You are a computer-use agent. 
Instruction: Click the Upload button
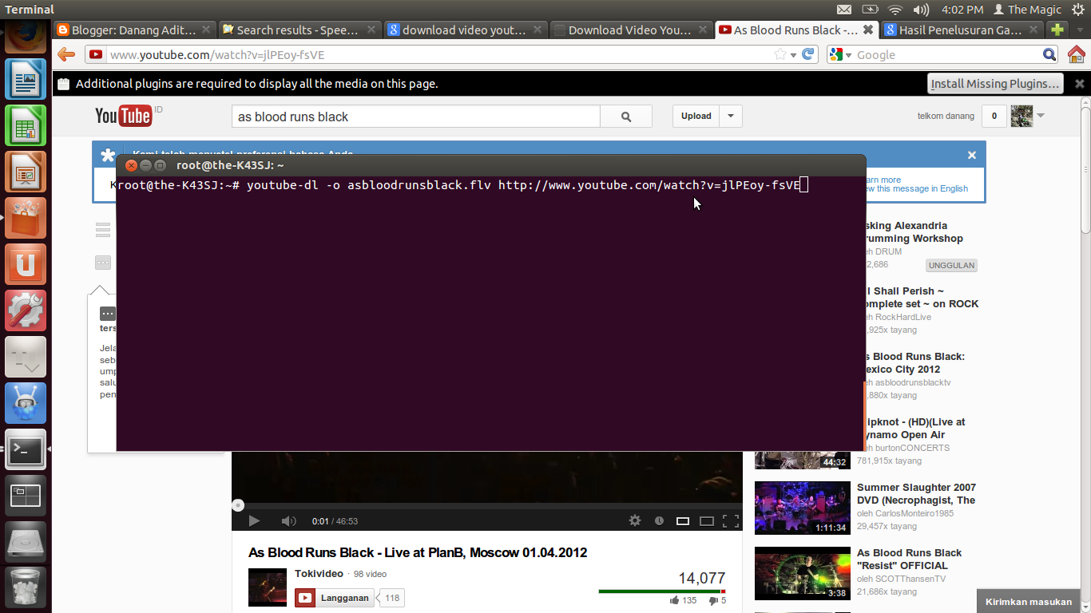tap(696, 117)
